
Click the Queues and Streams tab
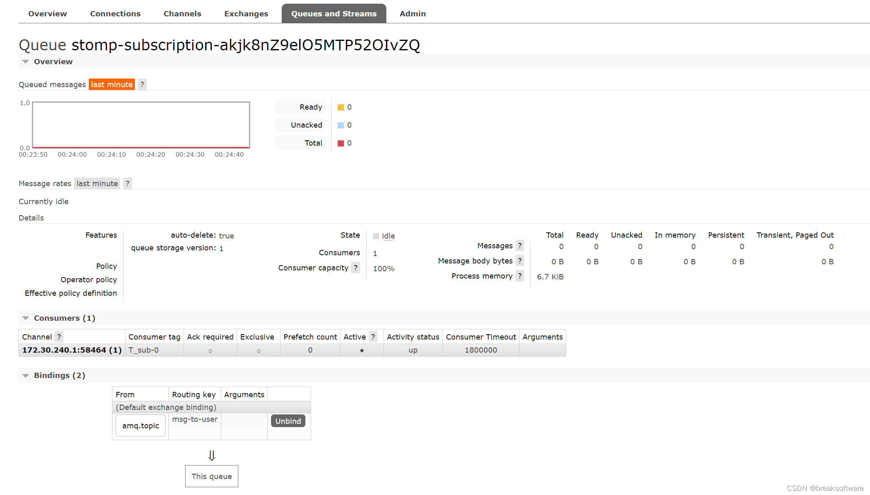[333, 13]
